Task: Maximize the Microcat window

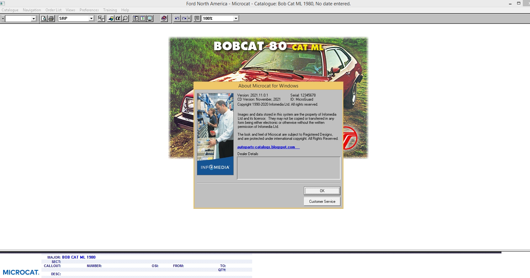Action: (x=519, y=3)
